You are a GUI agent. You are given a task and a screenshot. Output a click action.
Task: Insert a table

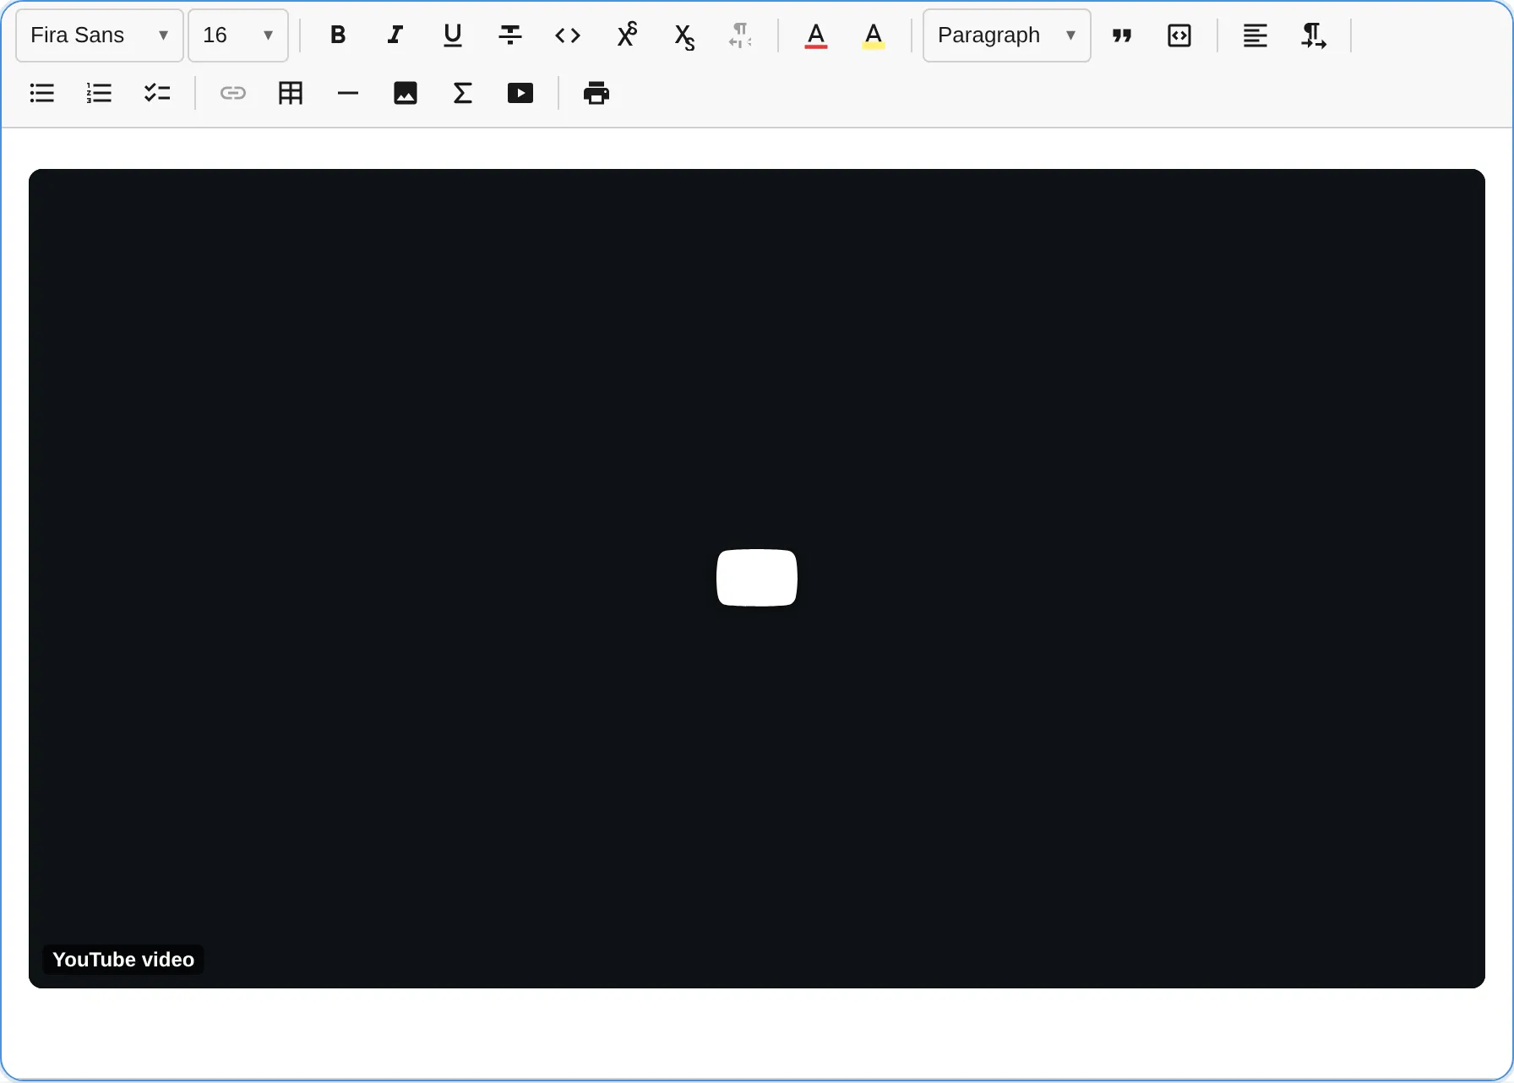291,93
